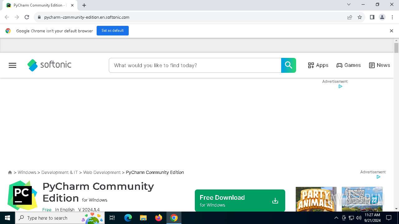Open the tab search dropdown chevron
The width and height of the screenshot is (399, 224).
pos(349,4)
